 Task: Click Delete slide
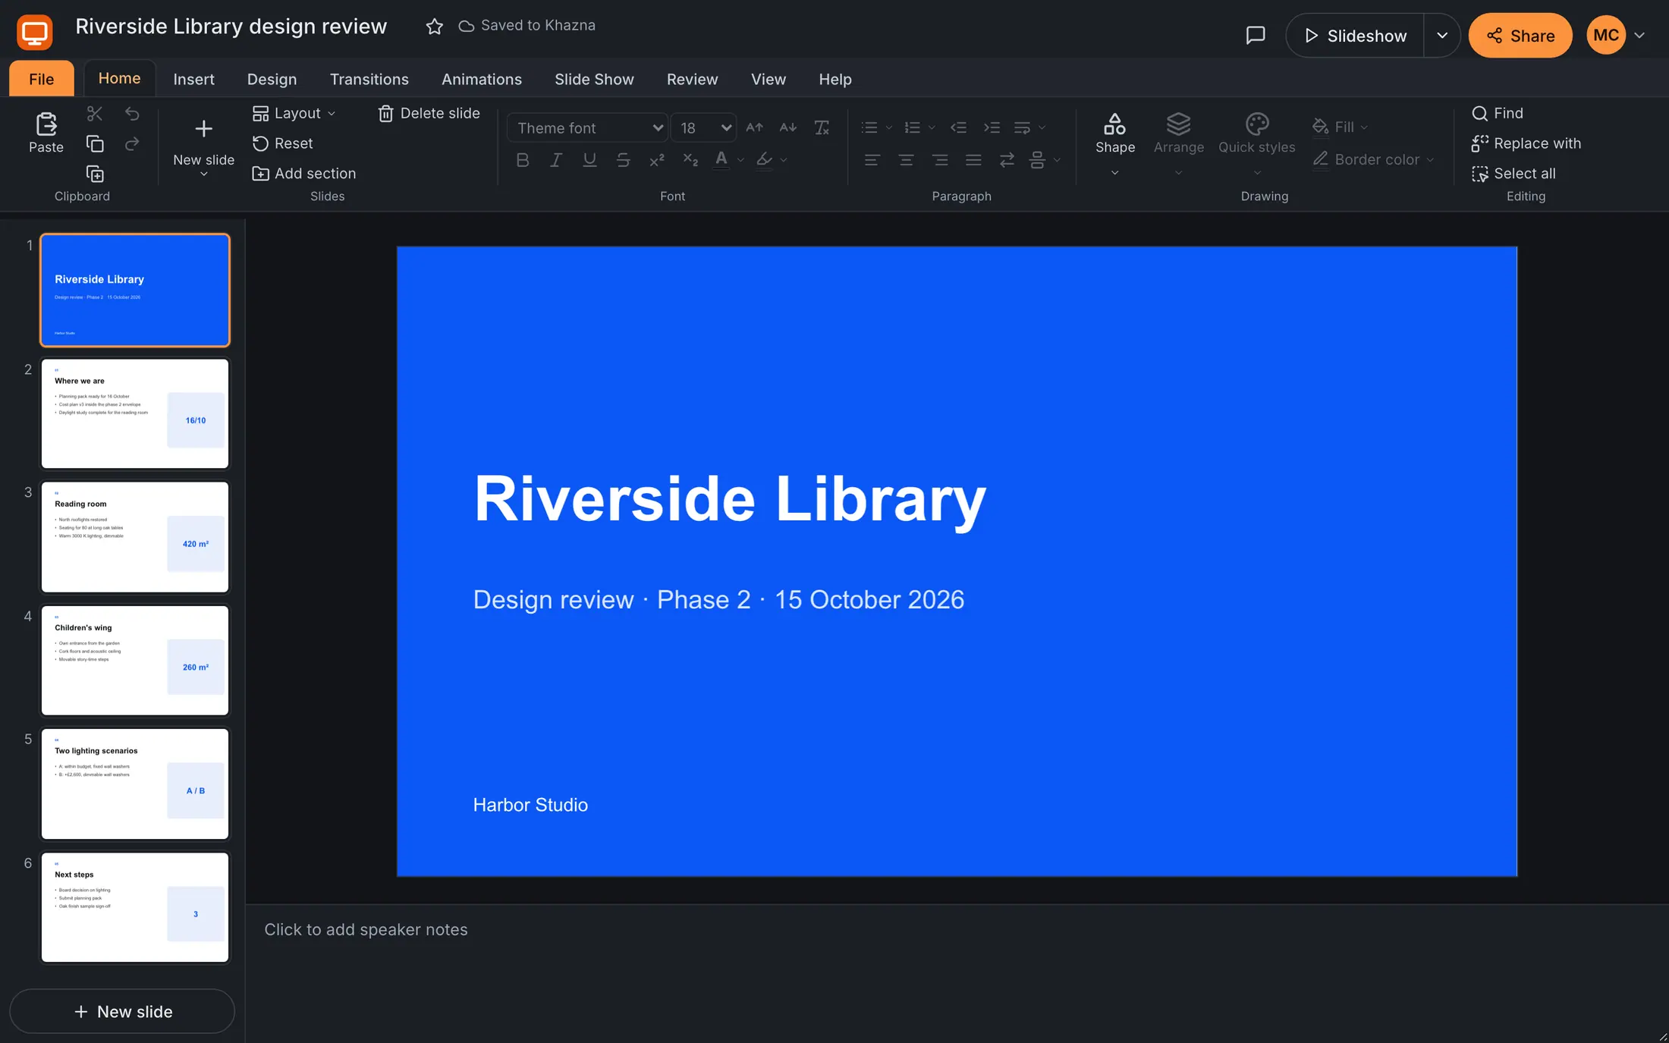429,113
